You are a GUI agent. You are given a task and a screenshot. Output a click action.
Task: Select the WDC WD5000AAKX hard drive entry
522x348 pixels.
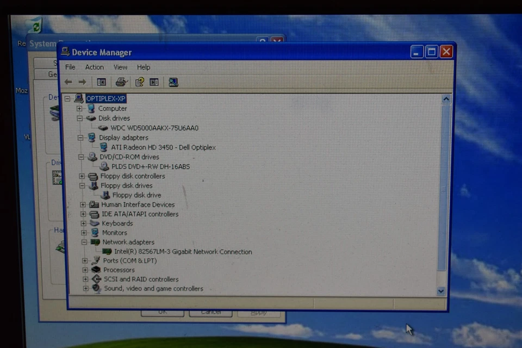[x=155, y=128]
